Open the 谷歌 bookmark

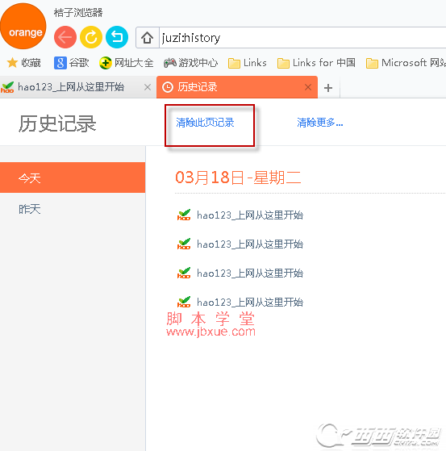(71, 63)
